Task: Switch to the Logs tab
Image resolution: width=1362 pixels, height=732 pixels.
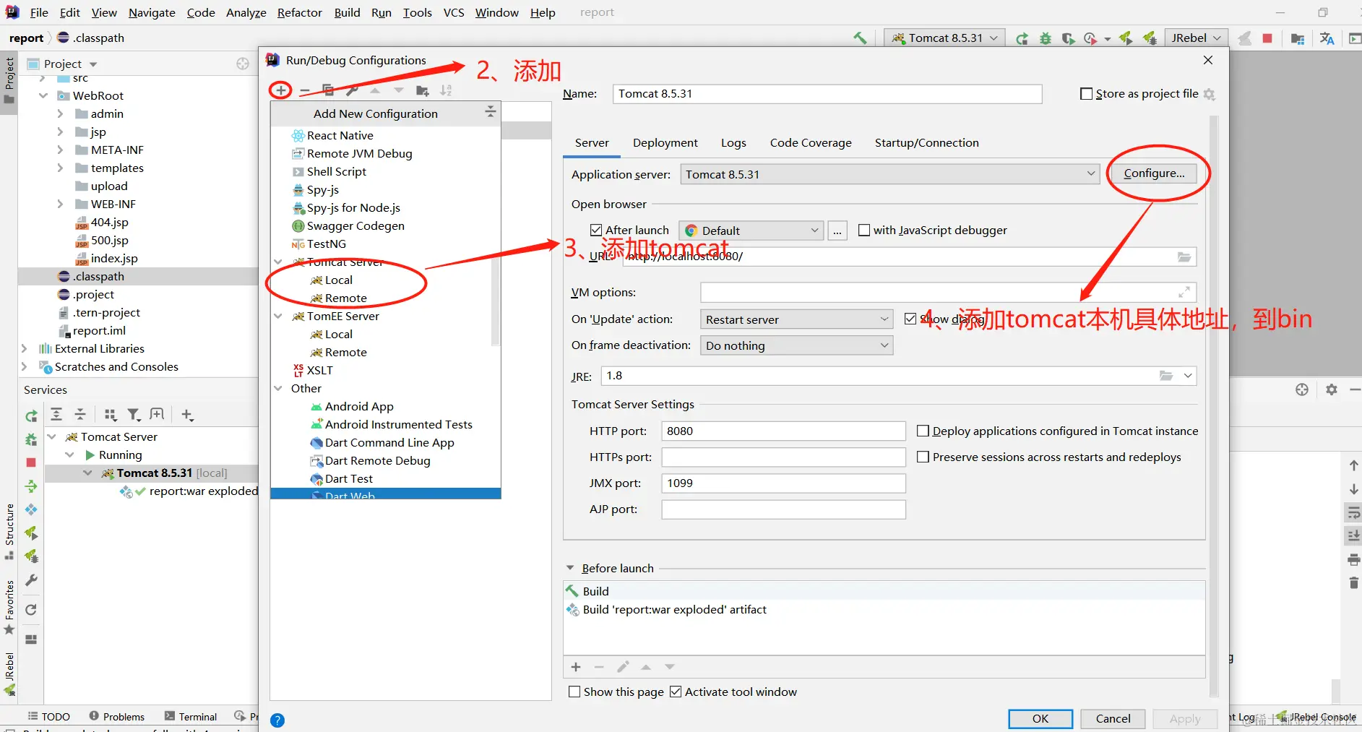Action: coord(733,143)
